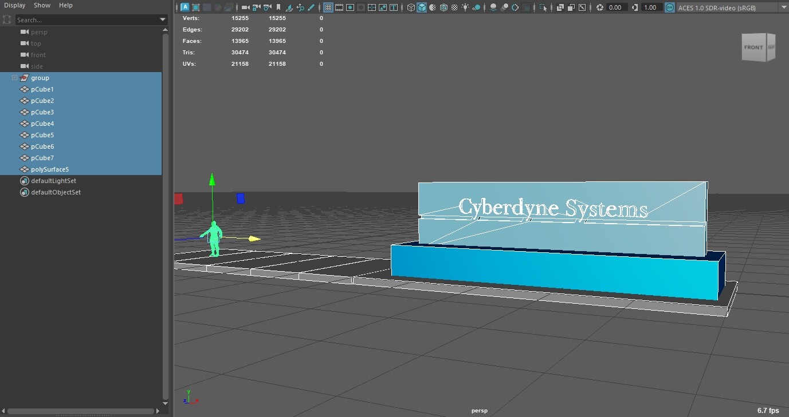Image resolution: width=789 pixels, height=417 pixels.
Task: Click the Film Gate icon
Action: point(339,7)
